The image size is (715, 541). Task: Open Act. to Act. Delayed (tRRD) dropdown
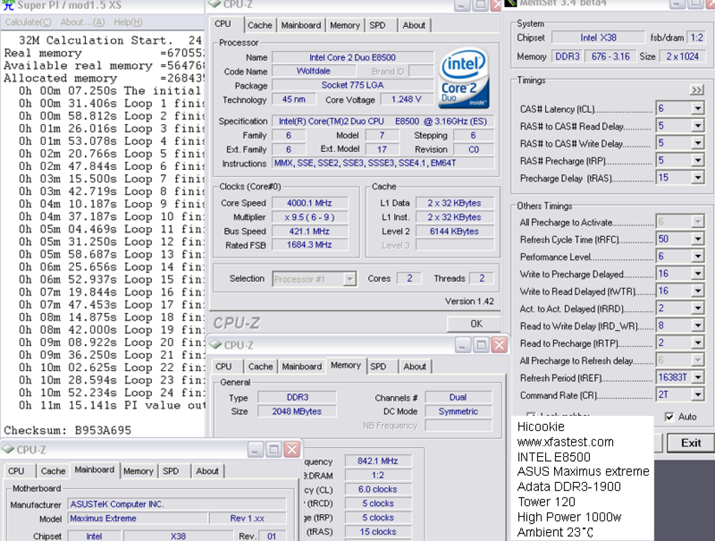pos(698,309)
